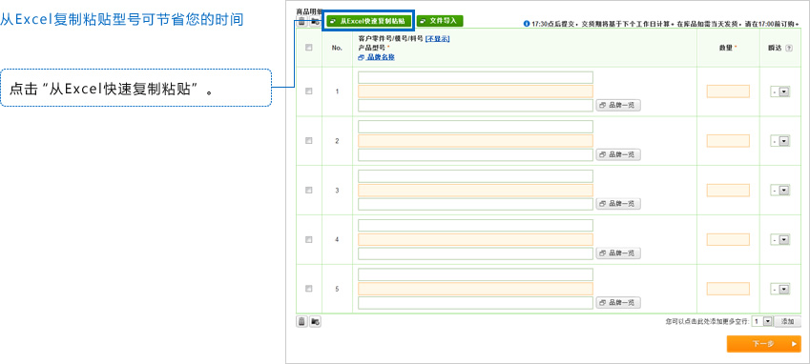Open 品牌一览 for row 2
Image resolution: width=810 pixels, height=364 pixels.
(x=618, y=154)
